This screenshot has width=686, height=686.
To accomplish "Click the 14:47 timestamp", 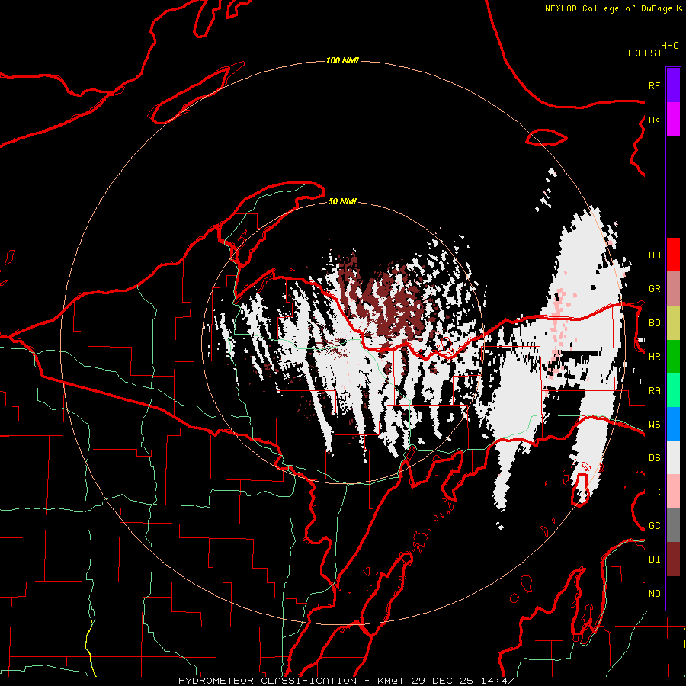I will [497, 681].
